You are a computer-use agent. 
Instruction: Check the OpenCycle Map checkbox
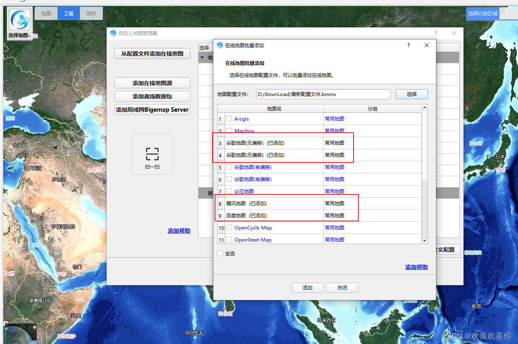point(229,227)
